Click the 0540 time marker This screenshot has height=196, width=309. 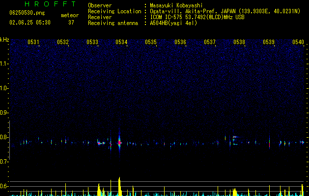point(298,42)
